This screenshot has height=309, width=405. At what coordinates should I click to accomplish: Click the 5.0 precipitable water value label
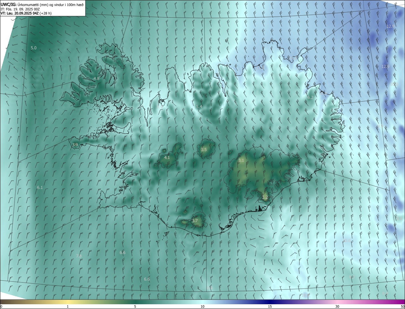coord(34,48)
